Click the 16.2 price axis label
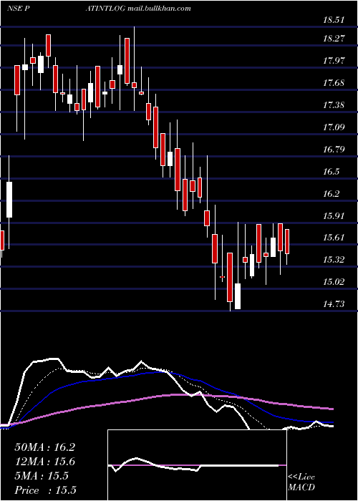The image size is (358, 501). (331, 194)
